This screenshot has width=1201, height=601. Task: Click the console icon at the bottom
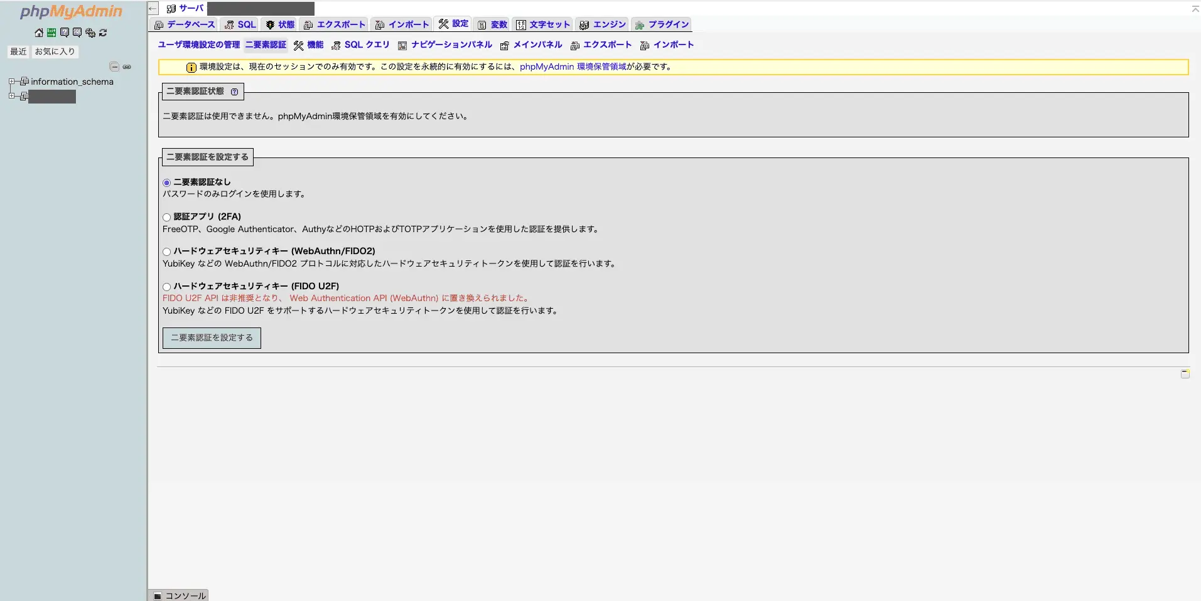pyautogui.click(x=158, y=596)
